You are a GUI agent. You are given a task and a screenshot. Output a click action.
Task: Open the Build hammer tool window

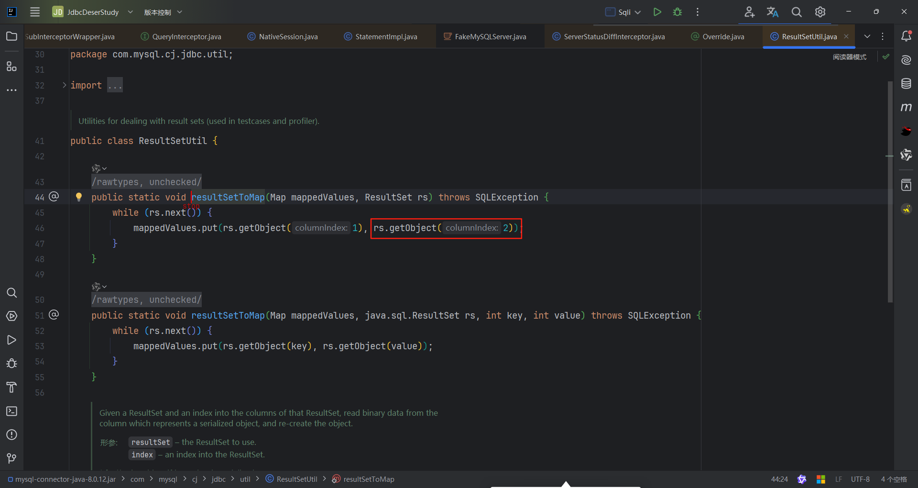tap(11, 387)
